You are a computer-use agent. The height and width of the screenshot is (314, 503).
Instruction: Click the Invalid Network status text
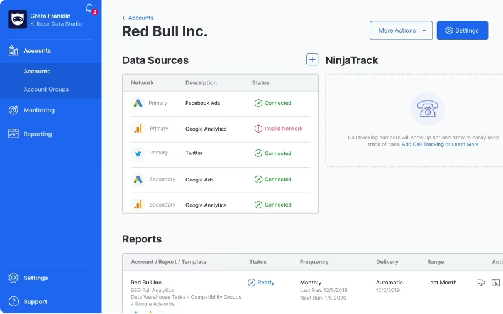coord(284,129)
